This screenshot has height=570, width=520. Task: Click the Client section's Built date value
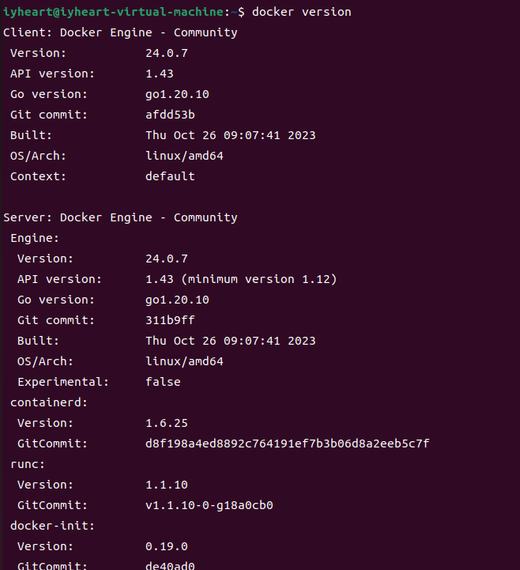pos(231,135)
